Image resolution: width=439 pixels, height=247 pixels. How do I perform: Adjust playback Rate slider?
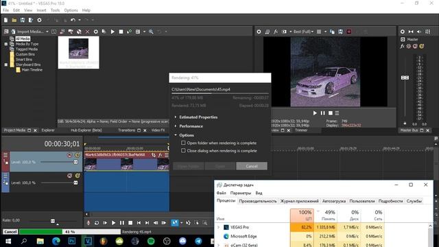pos(53,221)
